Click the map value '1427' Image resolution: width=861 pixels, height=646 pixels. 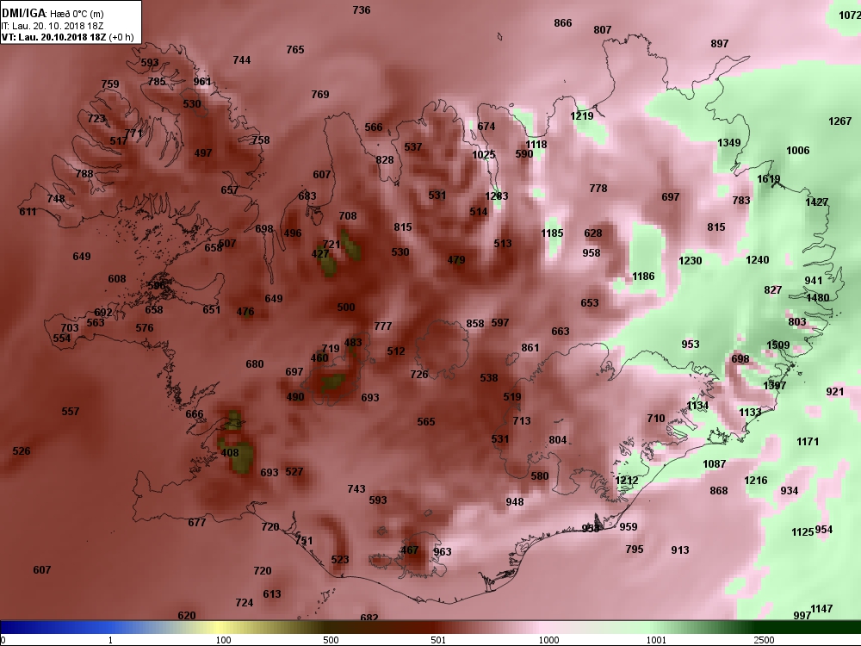pos(816,202)
